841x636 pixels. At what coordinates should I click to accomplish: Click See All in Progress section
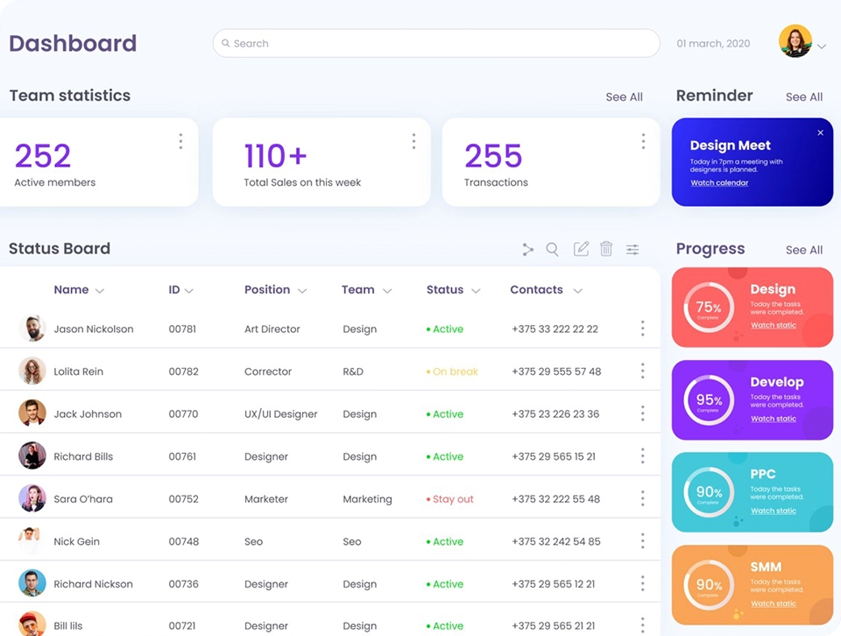804,250
